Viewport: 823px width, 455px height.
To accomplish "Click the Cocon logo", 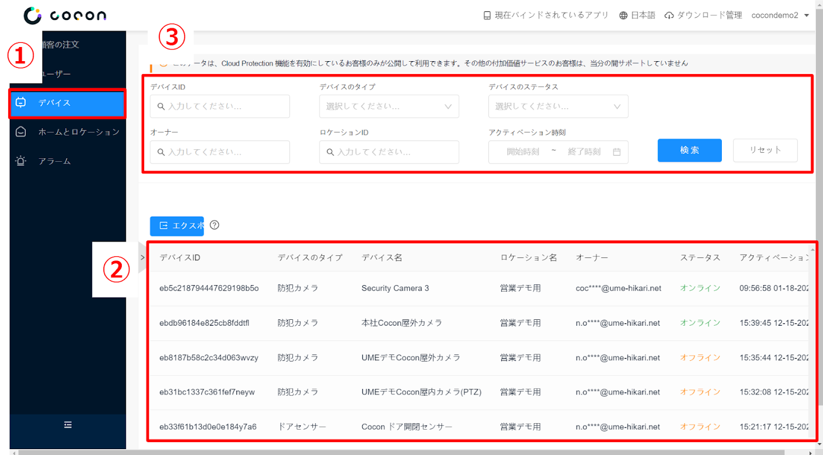I will (65, 16).
